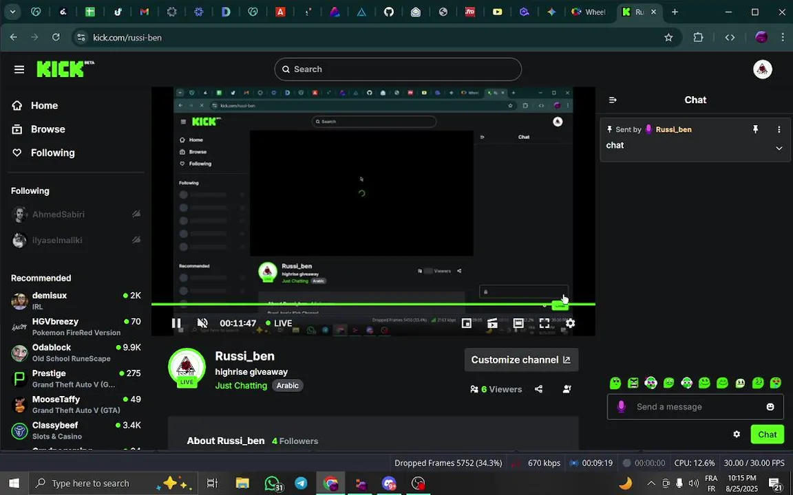Reload the browser page

[x=56, y=37]
